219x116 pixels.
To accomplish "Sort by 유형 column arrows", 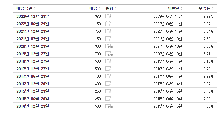I will (x=116, y=8).
